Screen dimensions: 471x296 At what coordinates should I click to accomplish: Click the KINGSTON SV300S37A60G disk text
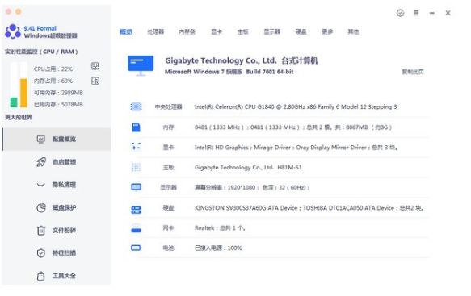click(309, 208)
